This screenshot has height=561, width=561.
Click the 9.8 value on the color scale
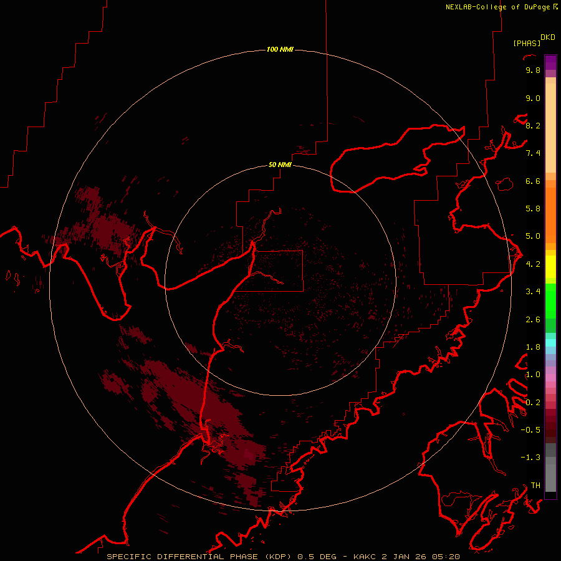(x=533, y=70)
